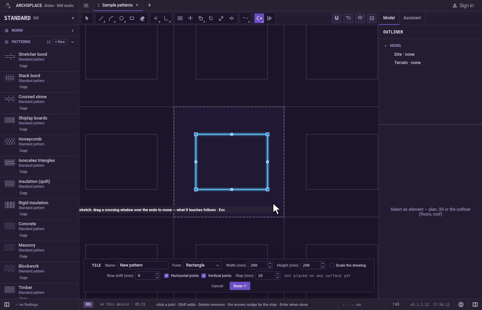Click the Move tool icon
The image size is (482, 310).
190,18
